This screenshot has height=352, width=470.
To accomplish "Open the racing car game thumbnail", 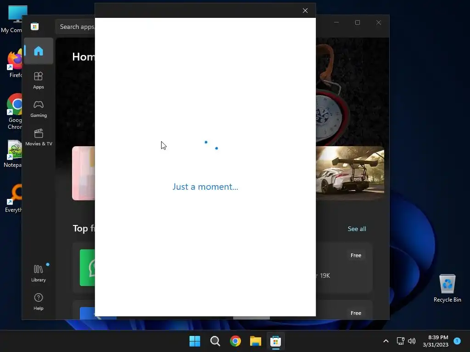I will [x=350, y=173].
